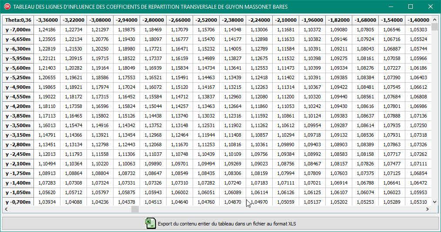Select column header -2,94000
Image resolution: width=441 pixels, height=232 pixels.
click(127, 20)
